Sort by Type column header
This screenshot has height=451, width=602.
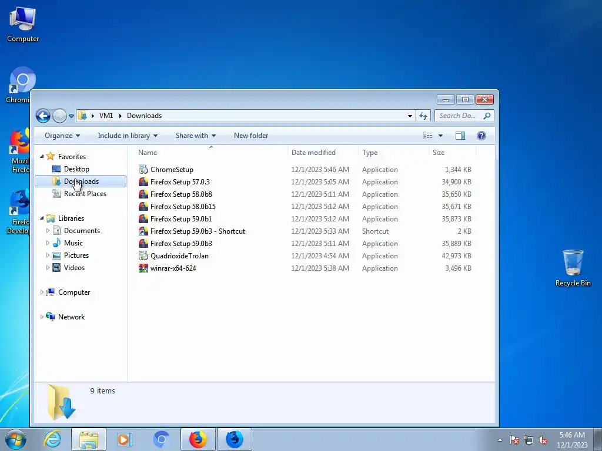[x=393, y=152]
